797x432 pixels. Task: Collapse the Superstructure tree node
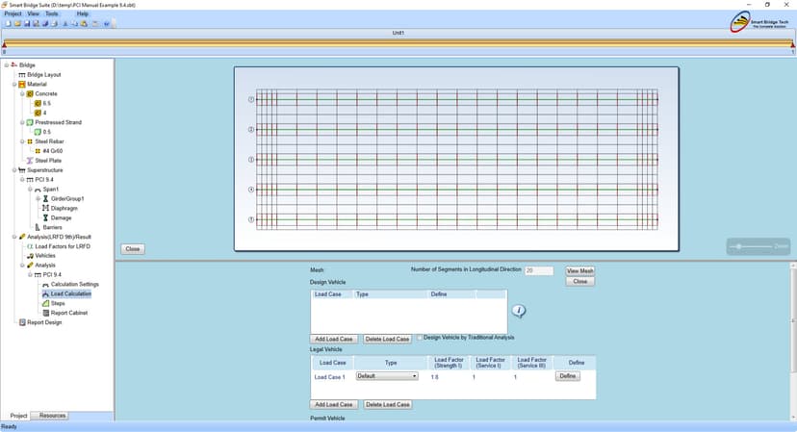[x=14, y=170]
